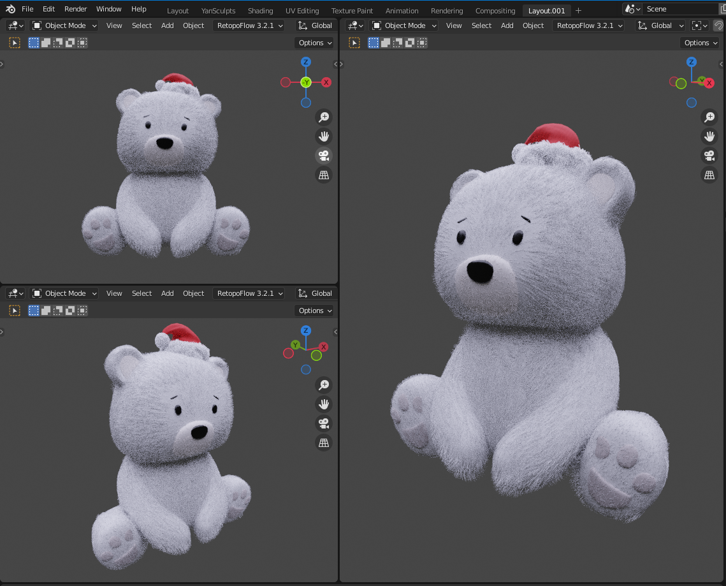Image resolution: width=726 pixels, height=586 pixels.
Task: Switch to the Layout workspace tab
Action: coord(178,11)
